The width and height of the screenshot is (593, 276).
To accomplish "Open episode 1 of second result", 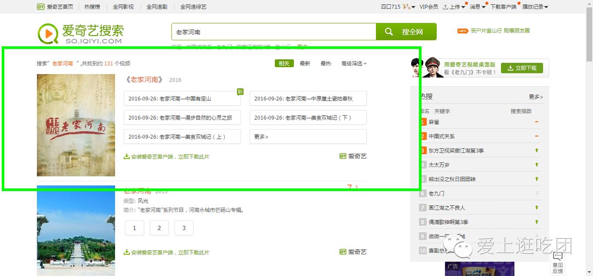I will click(135, 228).
